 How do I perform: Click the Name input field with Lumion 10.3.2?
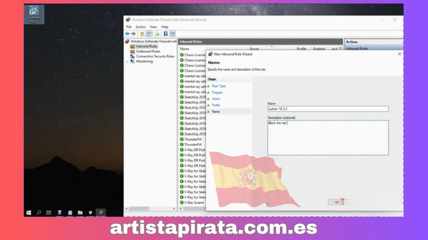[x=328, y=109]
